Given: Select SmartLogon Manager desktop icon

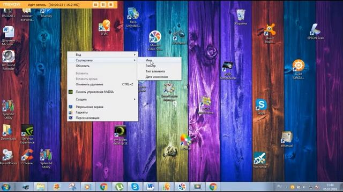Looking at the screenshot, I should 169,92.
